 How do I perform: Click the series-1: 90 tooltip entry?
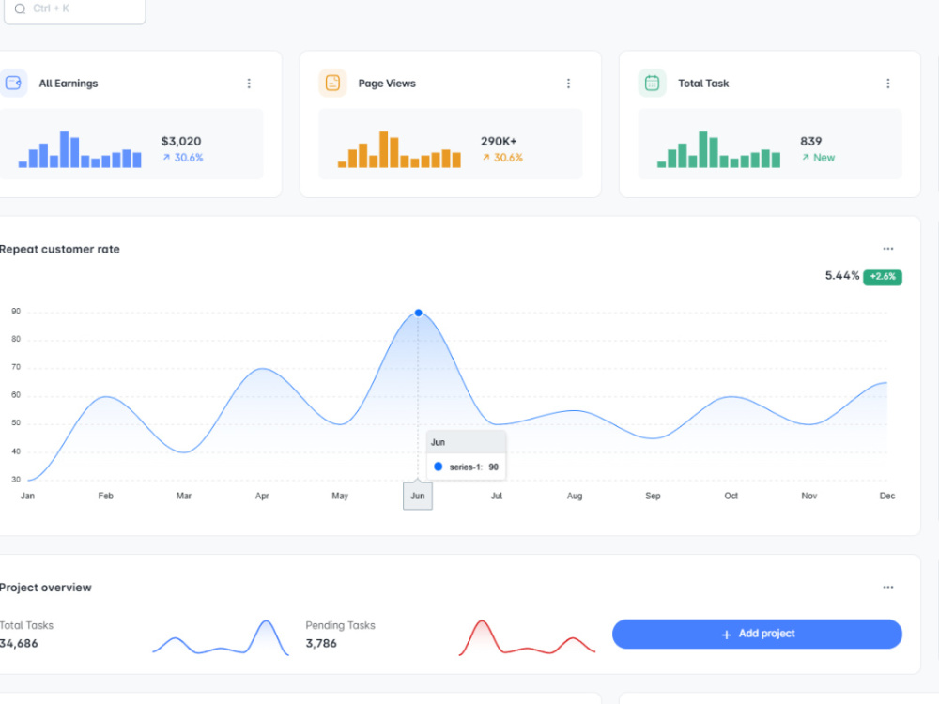[467, 467]
